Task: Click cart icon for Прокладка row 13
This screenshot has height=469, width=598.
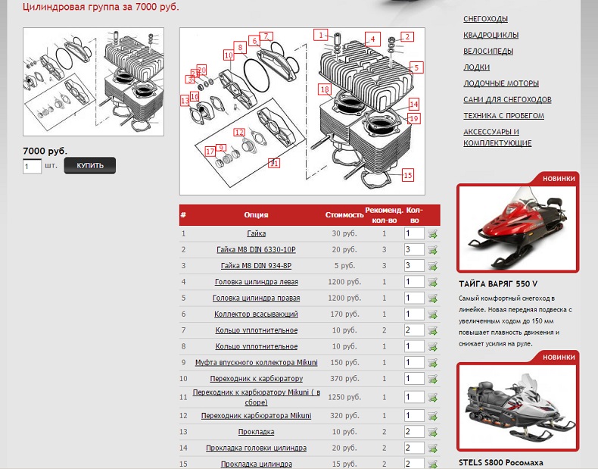Action: coord(432,433)
